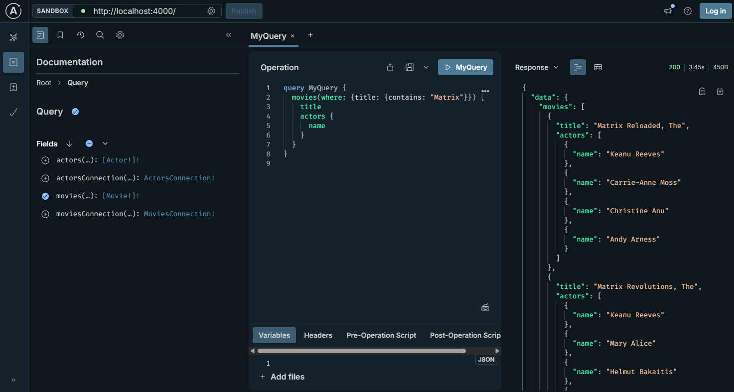734x392 pixels.
Task: Run the MyQuery operation
Action: point(465,67)
